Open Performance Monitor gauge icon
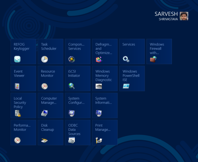This screenshot has height=162, width=198. [17, 140]
